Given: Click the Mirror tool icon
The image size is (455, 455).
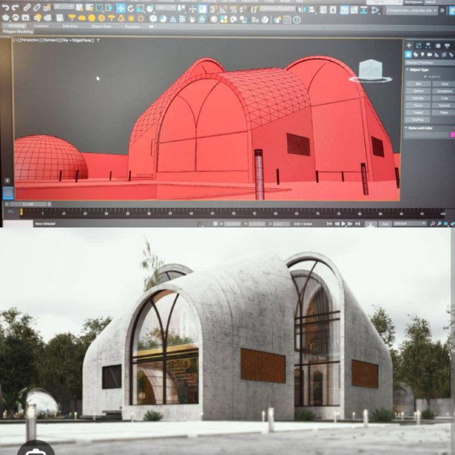Looking at the screenshot, I should (x=302, y=10).
